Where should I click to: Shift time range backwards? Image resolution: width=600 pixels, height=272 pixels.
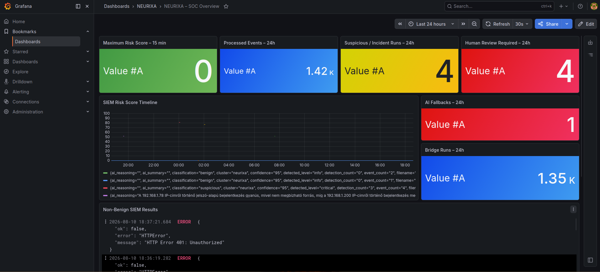(x=400, y=24)
